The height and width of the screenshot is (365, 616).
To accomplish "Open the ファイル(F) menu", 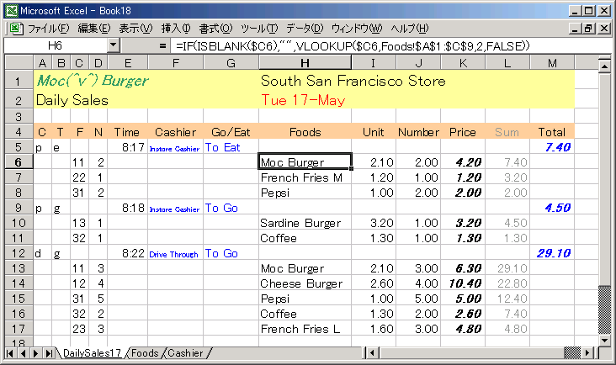I will [x=48, y=29].
